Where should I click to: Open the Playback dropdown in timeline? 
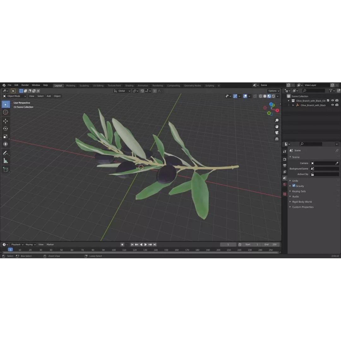click(x=17, y=245)
